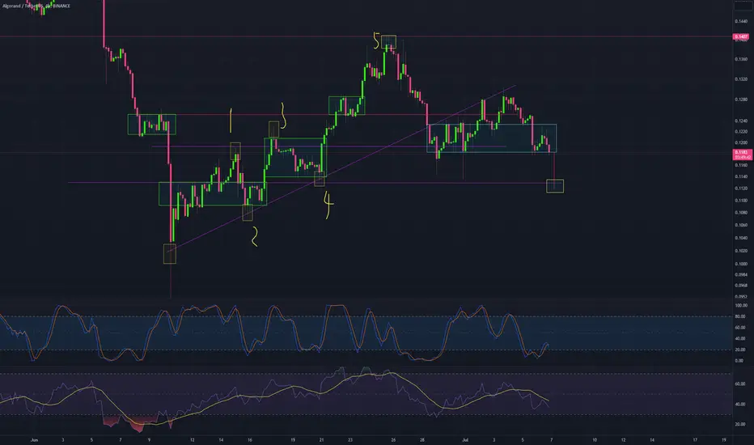Select the pink 0.1407 price line label
Screen dimensions: 754x445
coord(740,36)
